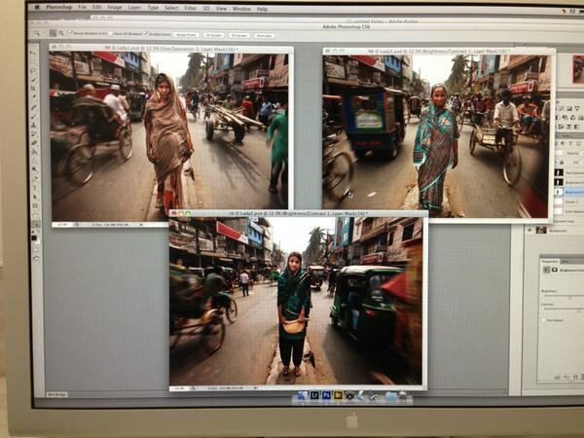Toggle Scrubby Zoom checkbox

point(146,34)
